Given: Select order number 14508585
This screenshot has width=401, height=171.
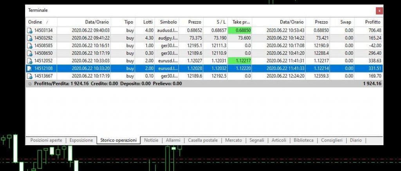Looking at the screenshot, I should [x=43, y=46].
